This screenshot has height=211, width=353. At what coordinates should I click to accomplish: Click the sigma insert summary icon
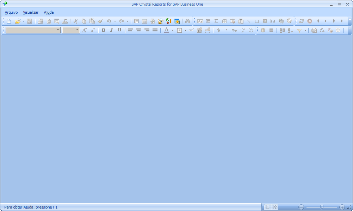point(216,21)
